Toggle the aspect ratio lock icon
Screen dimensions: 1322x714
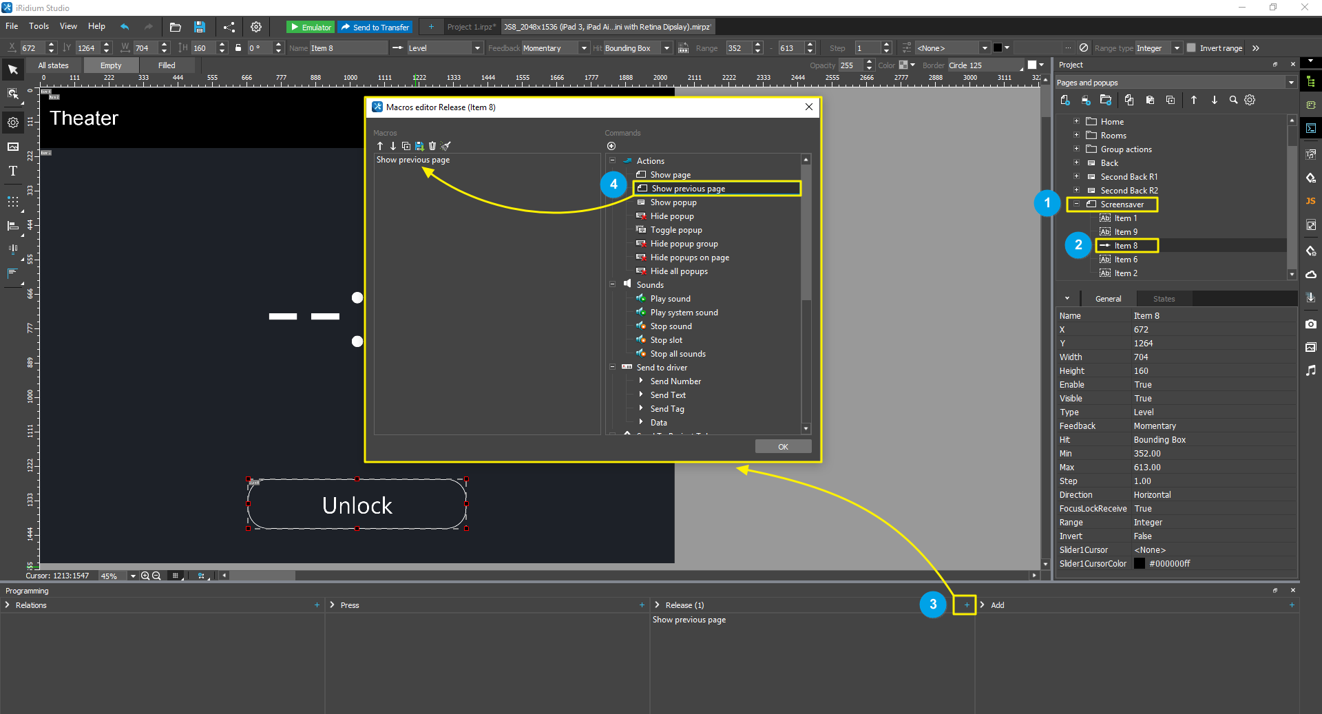pyautogui.click(x=238, y=48)
